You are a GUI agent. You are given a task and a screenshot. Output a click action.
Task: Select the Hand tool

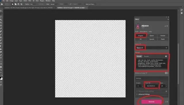point(1,67)
